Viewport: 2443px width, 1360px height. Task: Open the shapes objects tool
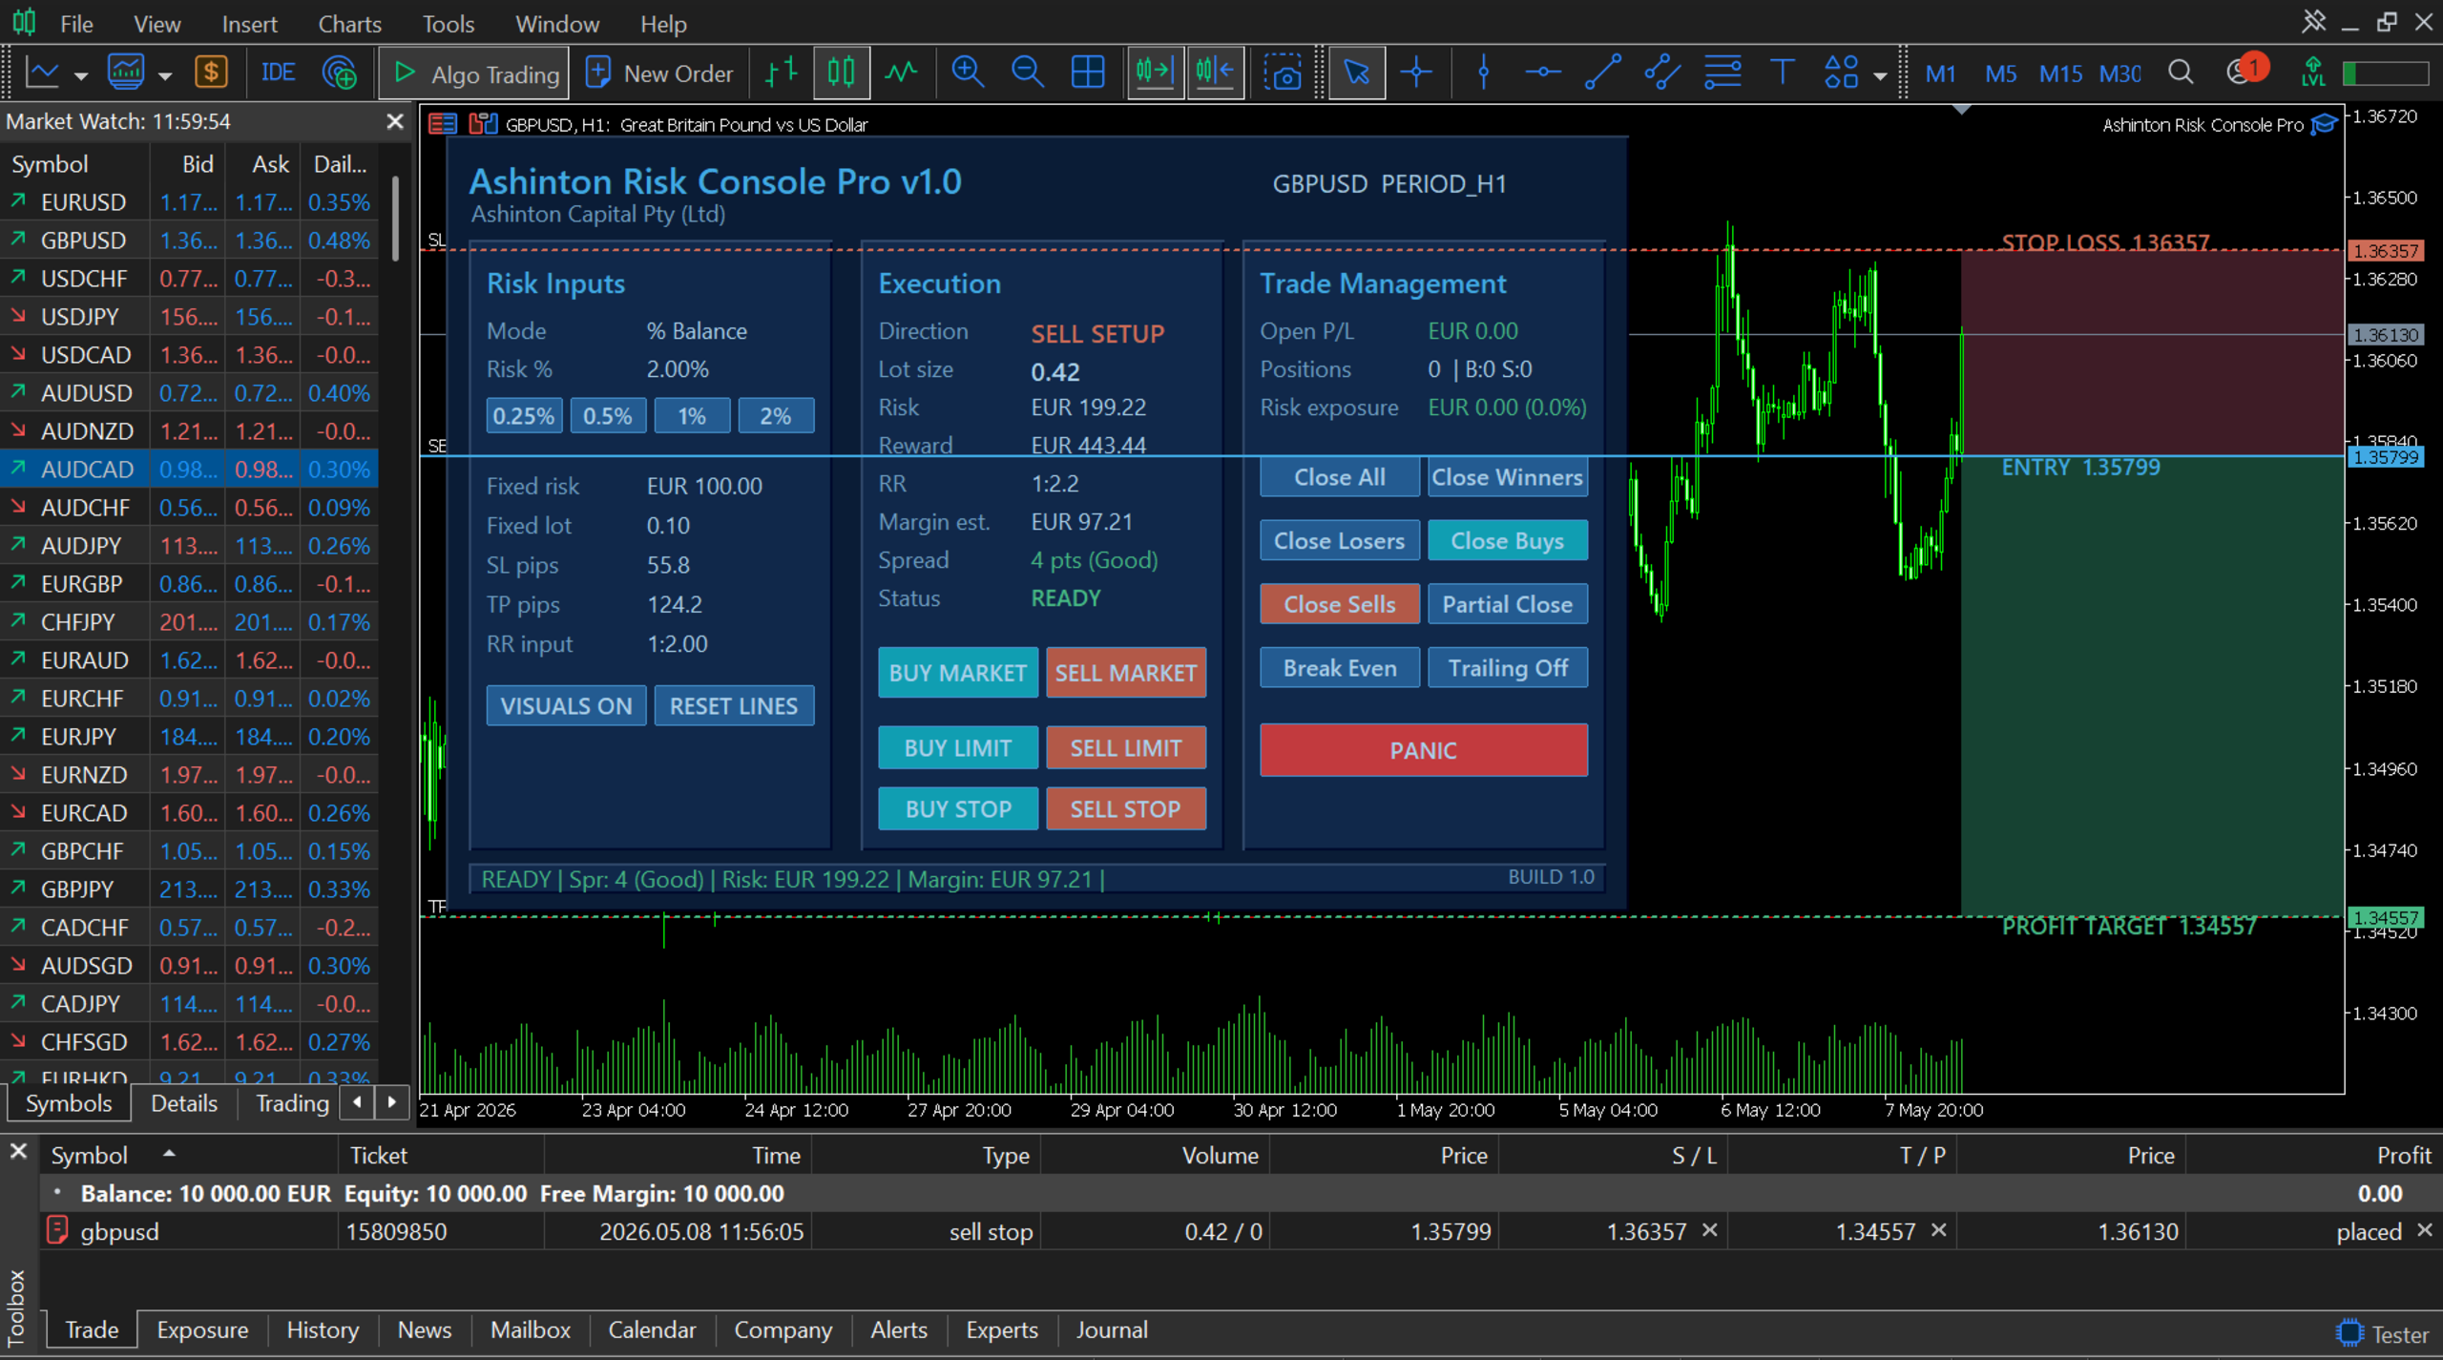(1842, 73)
